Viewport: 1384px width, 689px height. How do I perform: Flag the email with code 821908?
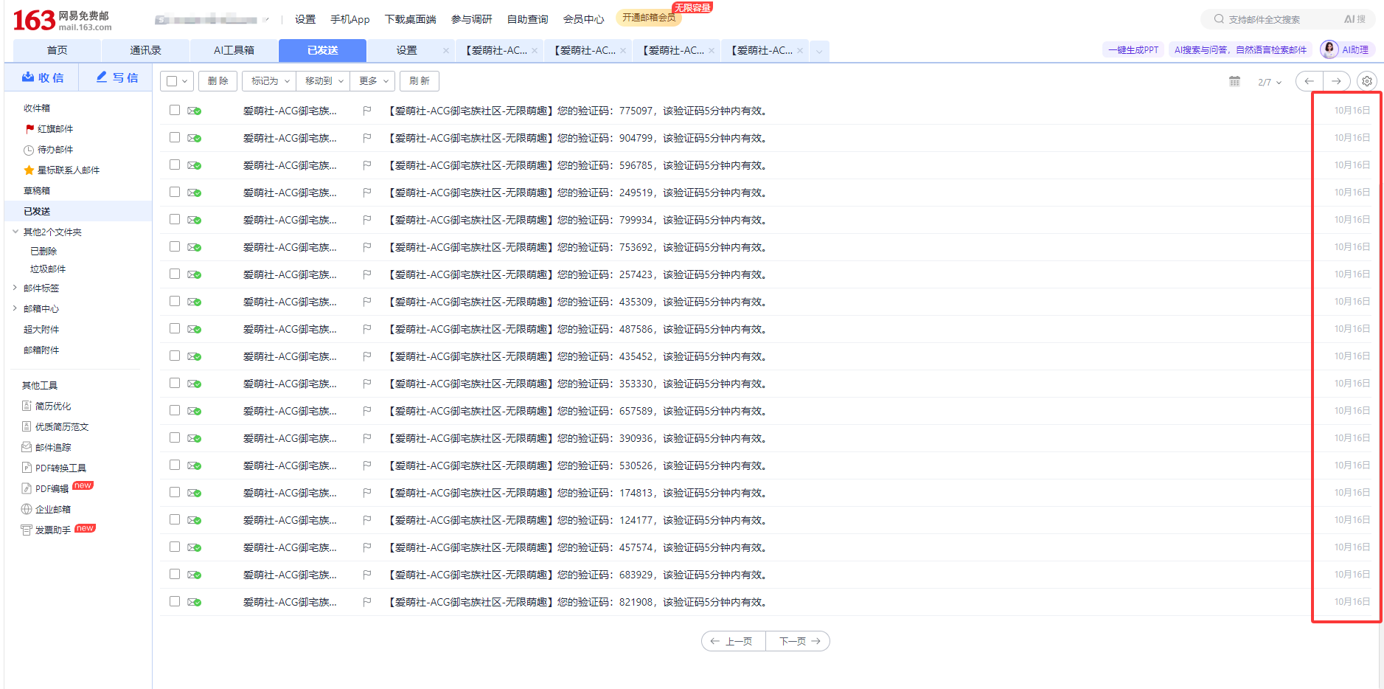[x=366, y=602]
